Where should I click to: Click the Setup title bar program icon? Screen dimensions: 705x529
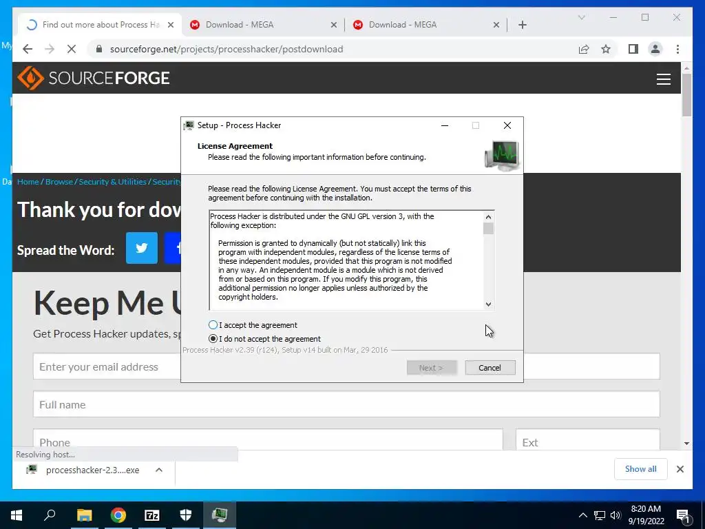[189, 125]
